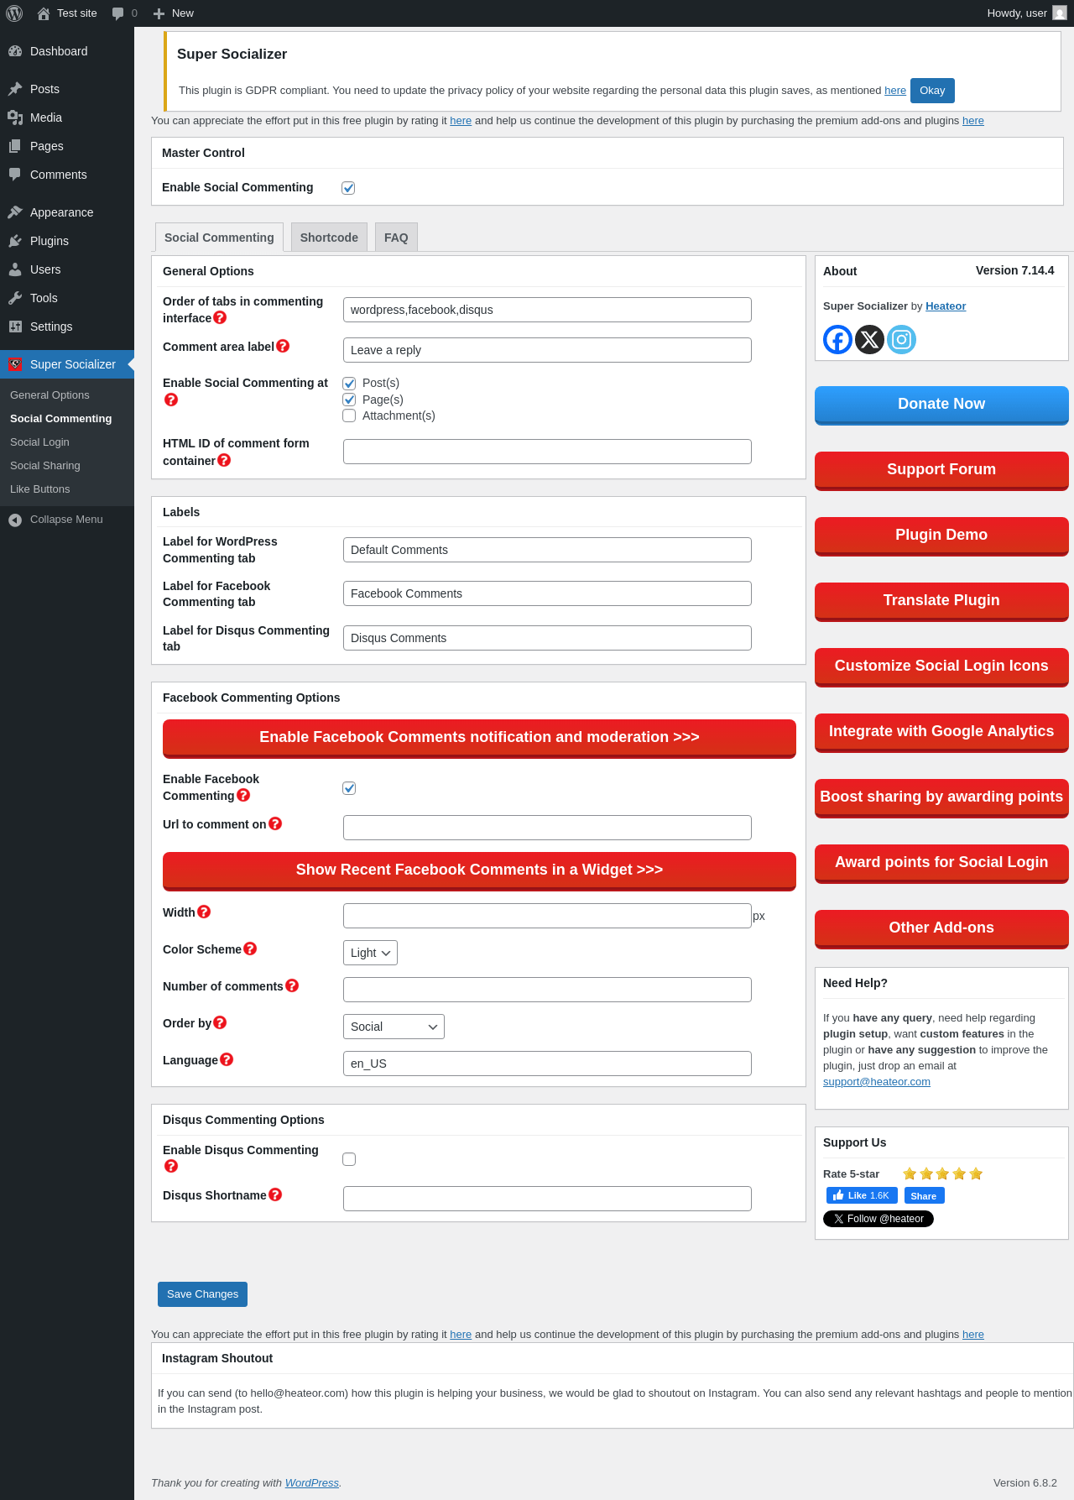Click the Comments bubble icon in sidebar
The width and height of the screenshot is (1074, 1500).
[x=15, y=175]
